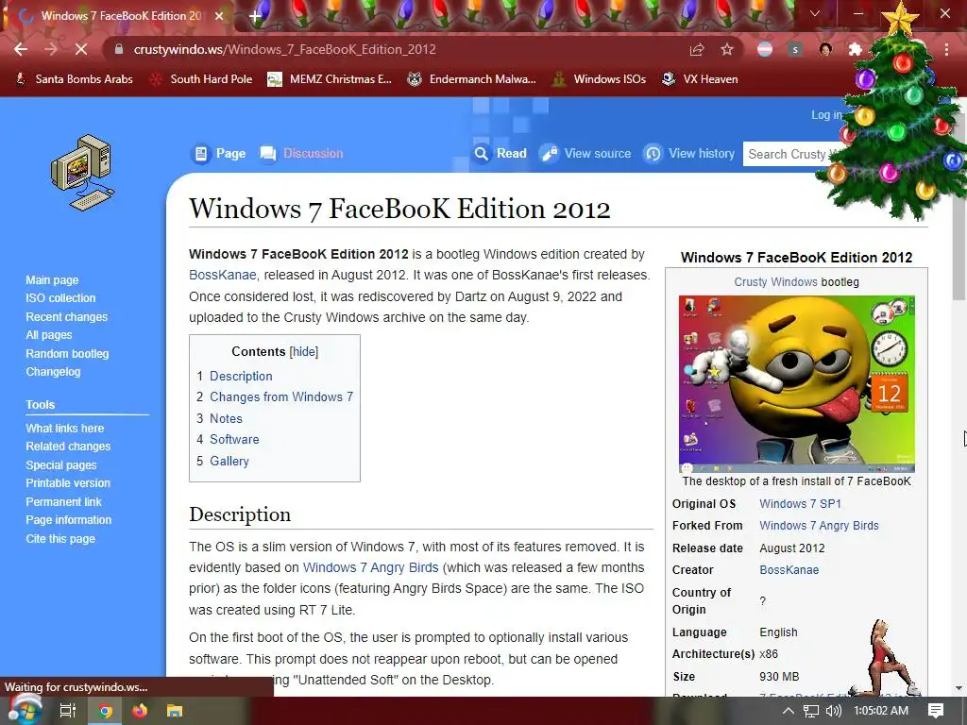Jump to Changes from Windows 7 section
Viewport: 967px width, 725px height.
click(x=281, y=397)
